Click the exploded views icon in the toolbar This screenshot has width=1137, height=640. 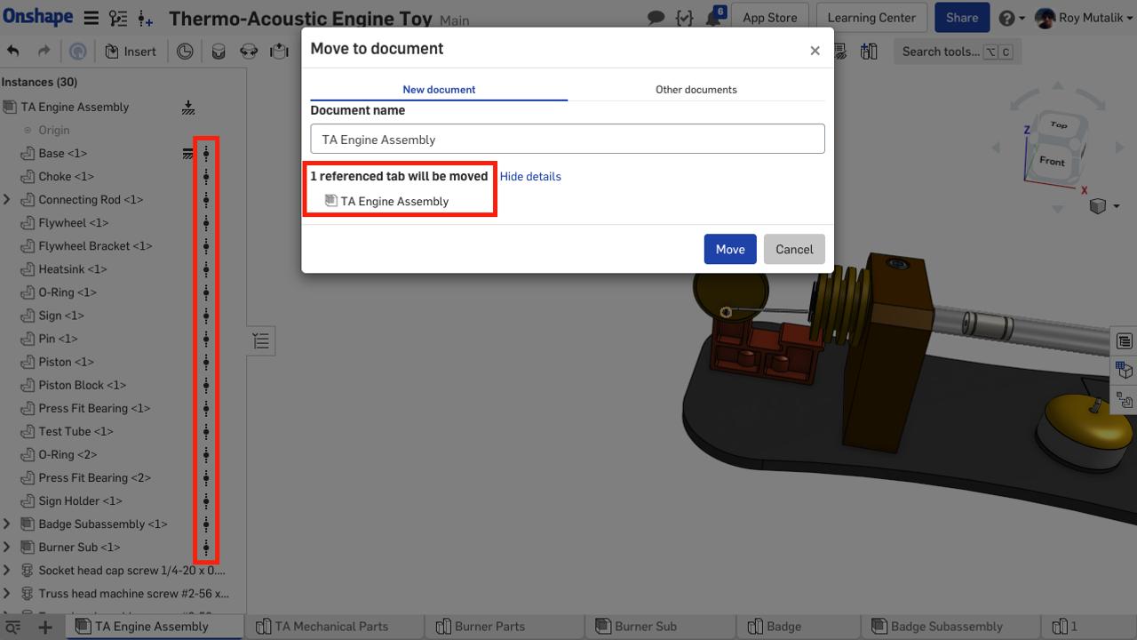[247, 52]
